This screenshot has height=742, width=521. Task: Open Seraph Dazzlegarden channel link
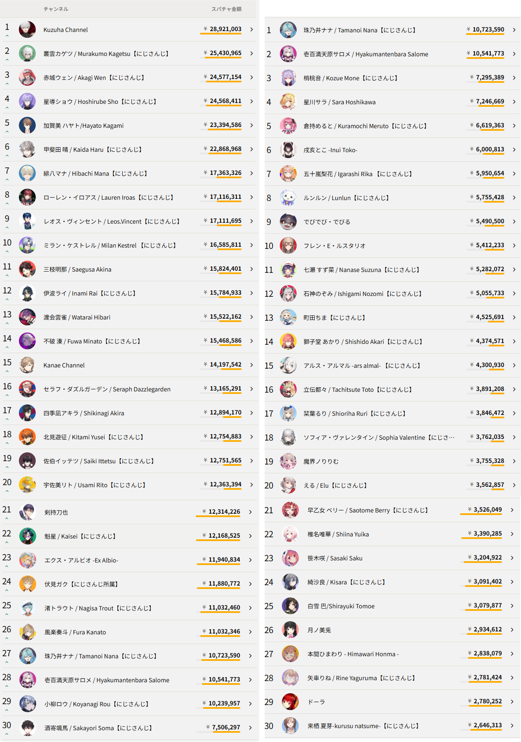(107, 389)
